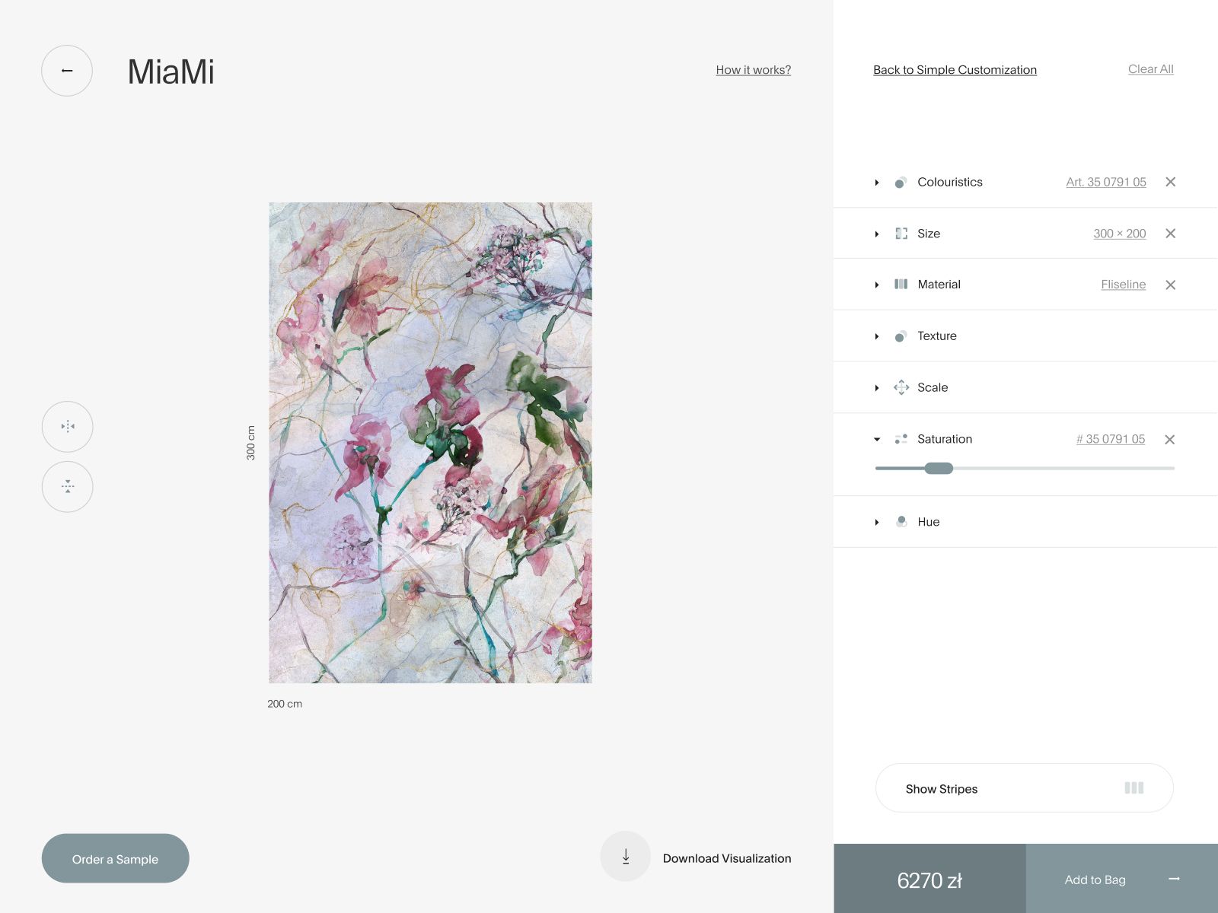The width and height of the screenshot is (1218, 913).
Task: Flip the wallpaper horizontally with the mirror icon
Action: [68, 427]
